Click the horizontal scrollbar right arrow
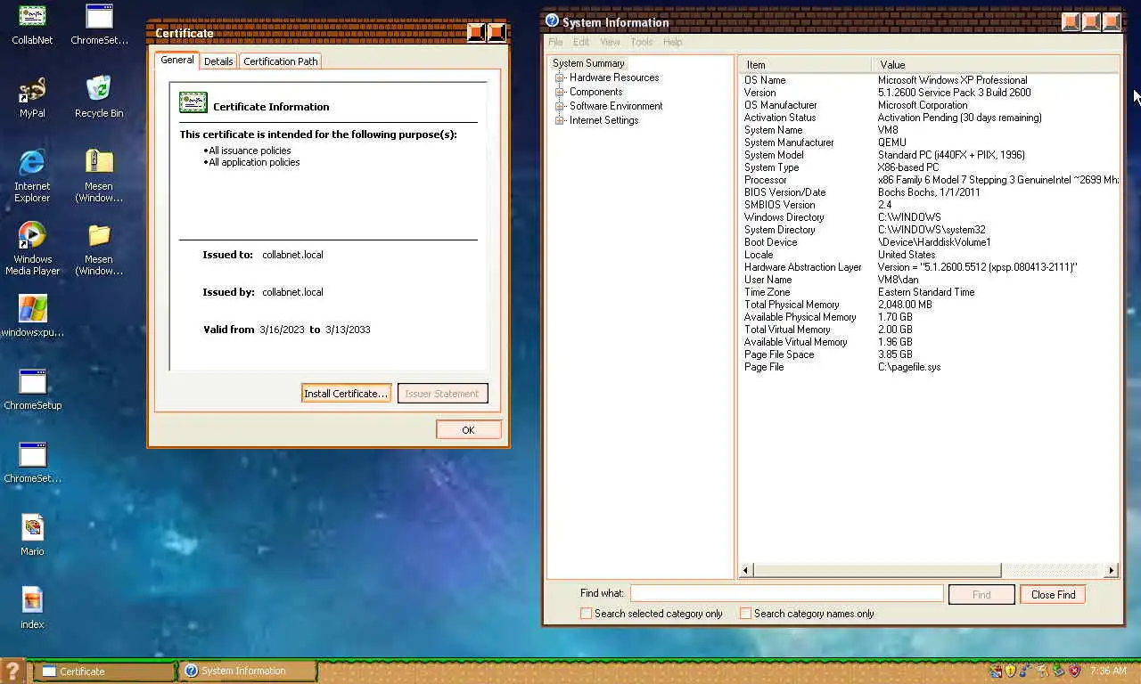The width and height of the screenshot is (1141, 684). [1112, 570]
